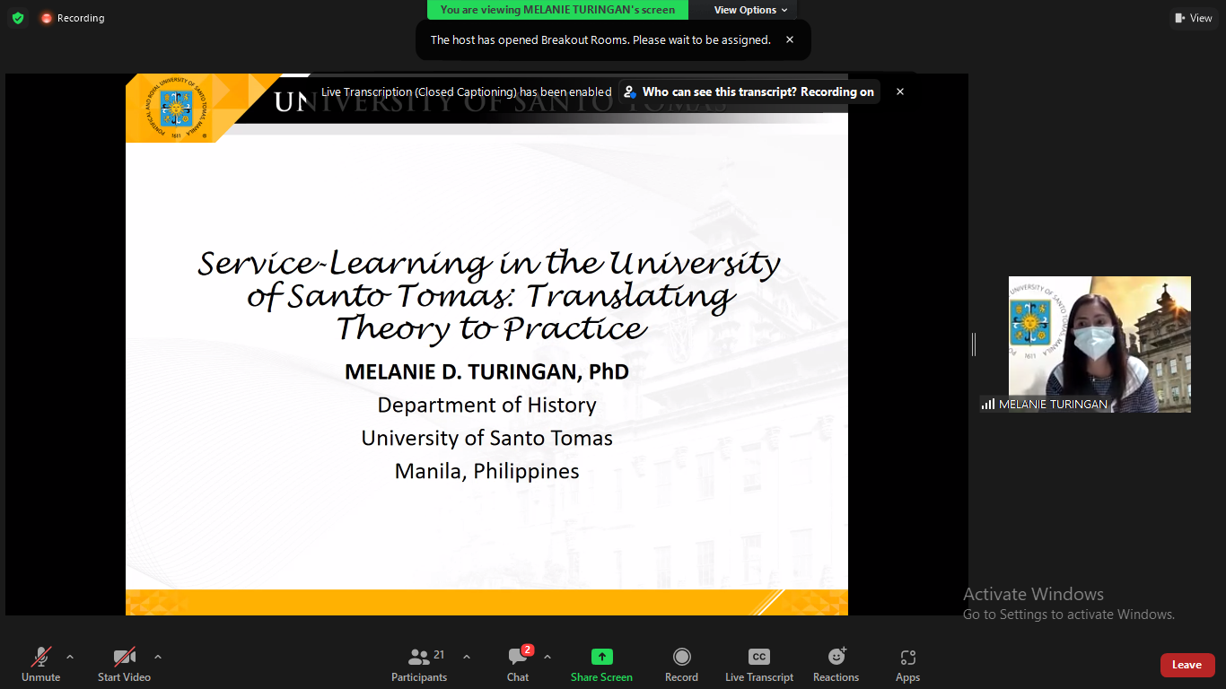
Task: Click the UST seal logo on the slide
Action: point(176,108)
